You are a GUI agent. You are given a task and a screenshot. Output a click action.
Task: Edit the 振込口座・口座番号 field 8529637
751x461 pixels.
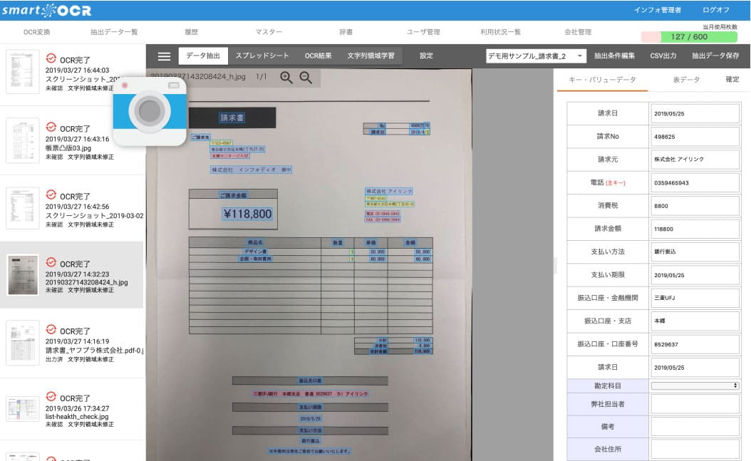click(695, 344)
